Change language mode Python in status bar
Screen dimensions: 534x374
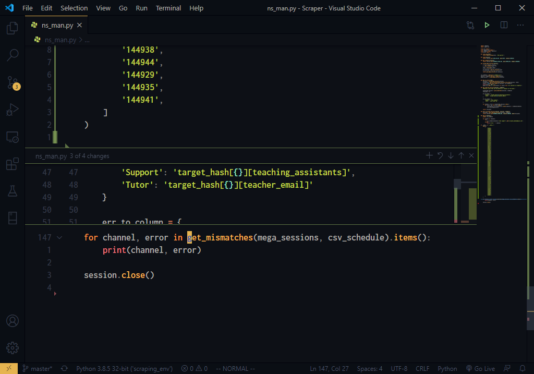click(447, 369)
